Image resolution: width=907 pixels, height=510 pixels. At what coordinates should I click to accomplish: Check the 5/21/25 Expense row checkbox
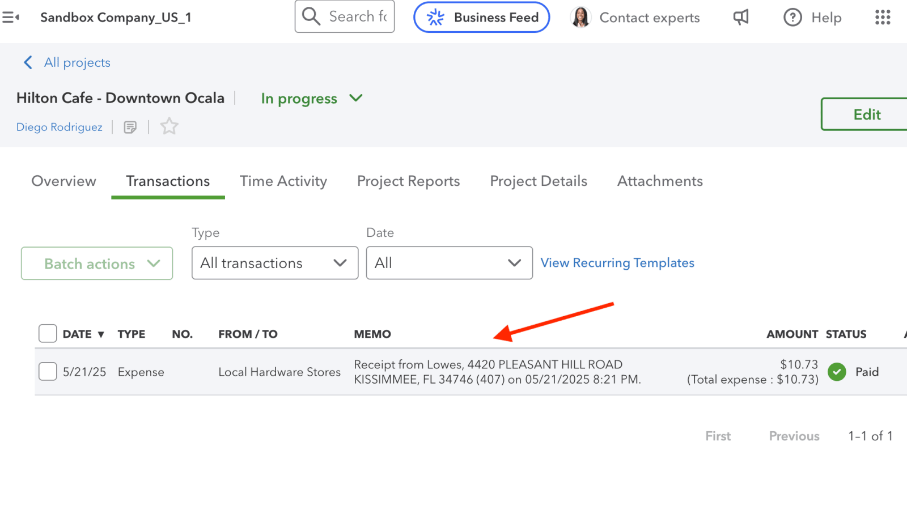coord(48,372)
